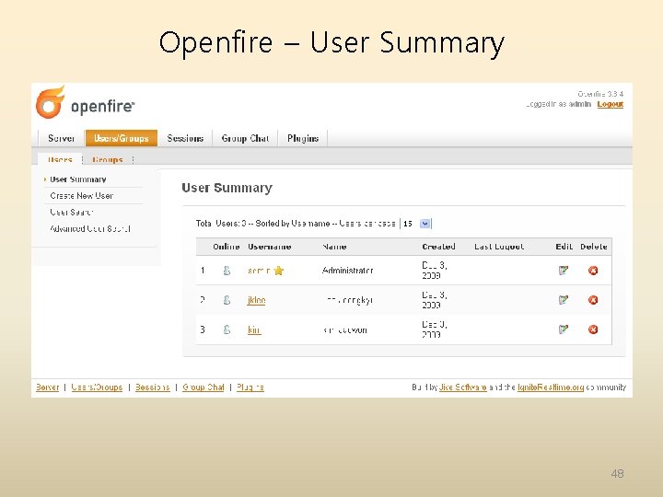Click the Edit column header
This screenshot has height=497, width=663.
[564, 247]
